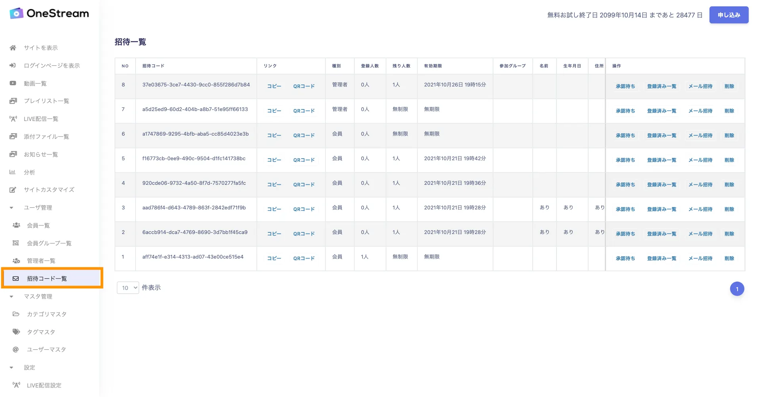Open プレイリスト一覧 menu item
The image size is (761, 397).
click(46, 101)
